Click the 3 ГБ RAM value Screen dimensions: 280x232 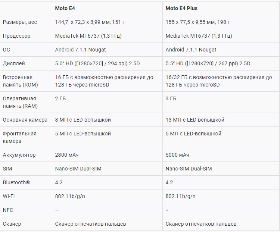171,98
